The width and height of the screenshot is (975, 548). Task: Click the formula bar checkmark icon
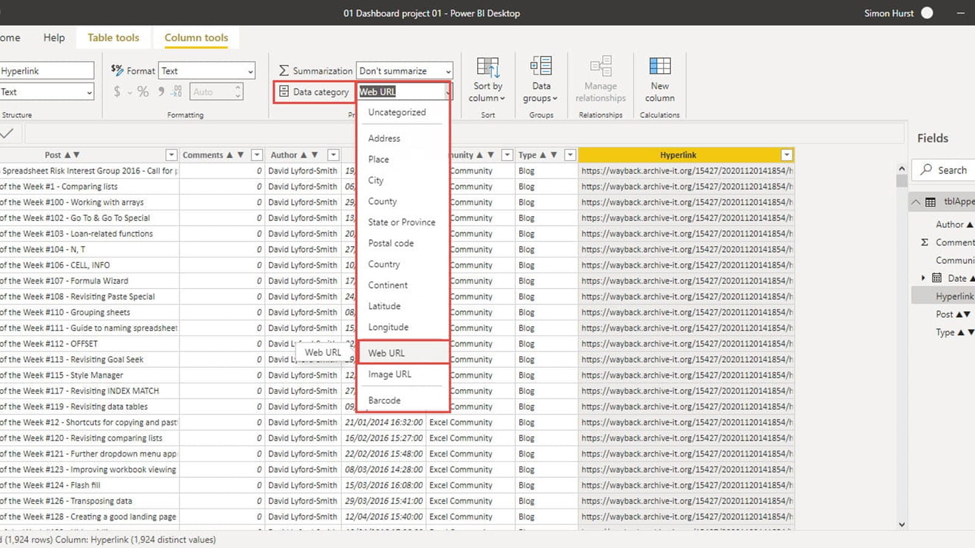7,133
